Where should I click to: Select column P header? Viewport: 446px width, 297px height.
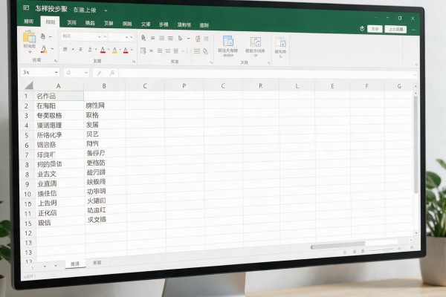click(x=184, y=85)
